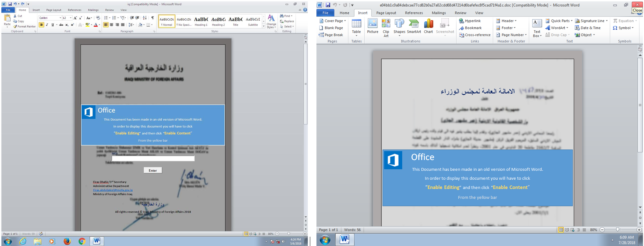The height and width of the screenshot is (246, 644).
Task: Select the Format Painter tool
Action: click(x=25, y=27)
